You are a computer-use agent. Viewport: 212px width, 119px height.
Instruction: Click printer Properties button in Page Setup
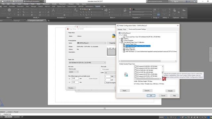[112, 43]
